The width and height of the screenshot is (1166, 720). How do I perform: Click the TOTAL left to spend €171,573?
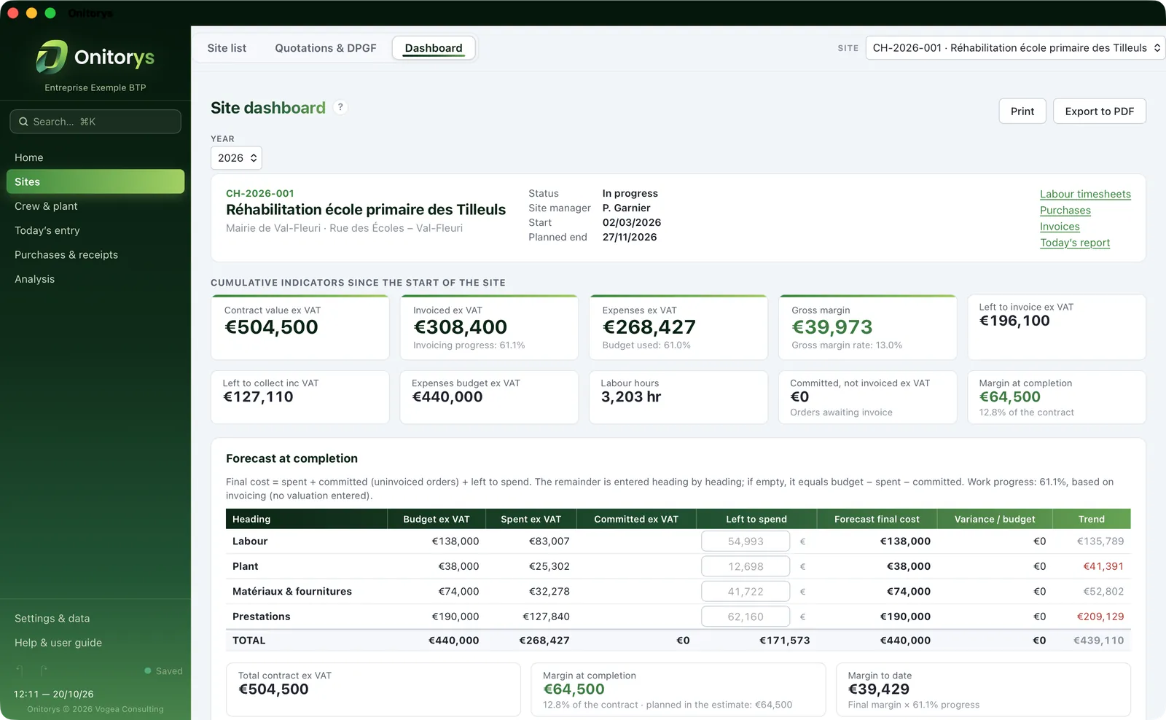tap(784, 641)
